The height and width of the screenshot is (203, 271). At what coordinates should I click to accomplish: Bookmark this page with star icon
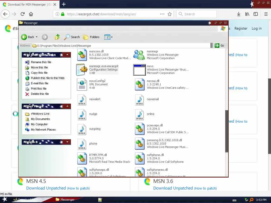pyautogui.click(x=170, y=14)
